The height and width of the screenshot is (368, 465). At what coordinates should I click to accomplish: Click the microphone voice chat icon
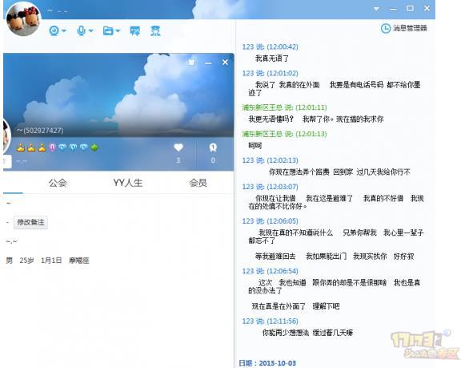pos(81,30)
